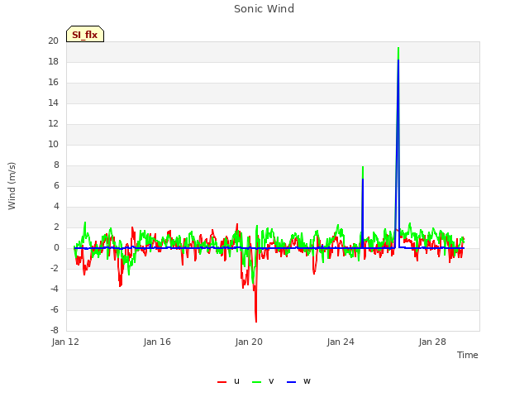
Task: Toggle the u series in the legend
Action: [229, 381]
